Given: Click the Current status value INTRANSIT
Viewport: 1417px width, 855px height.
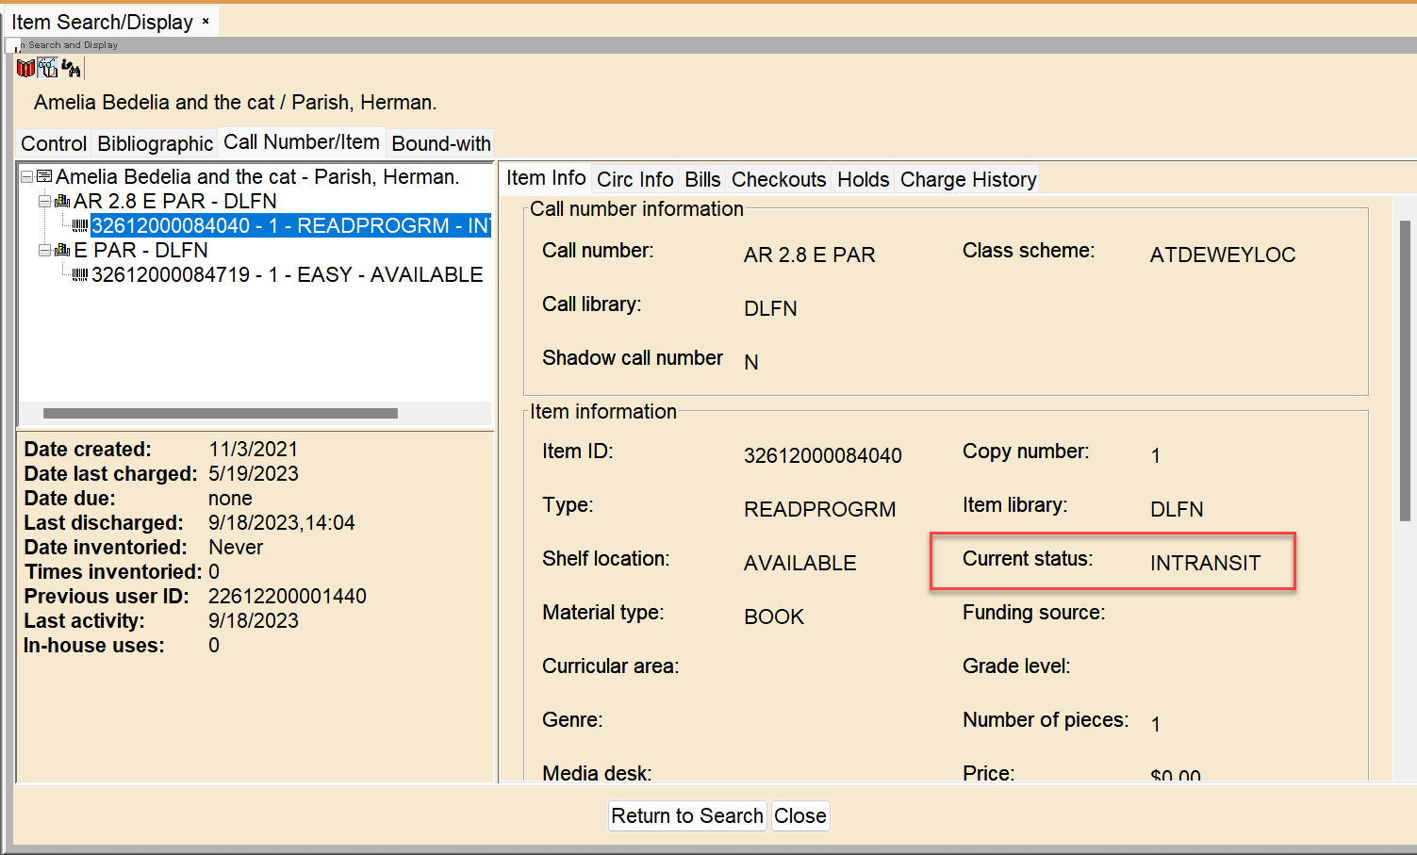Looking at the screenshot, I should [x=1206, y=563].
